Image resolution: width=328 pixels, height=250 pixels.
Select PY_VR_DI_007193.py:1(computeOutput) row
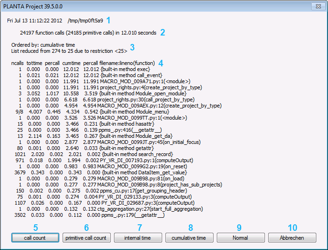[104, 160]
